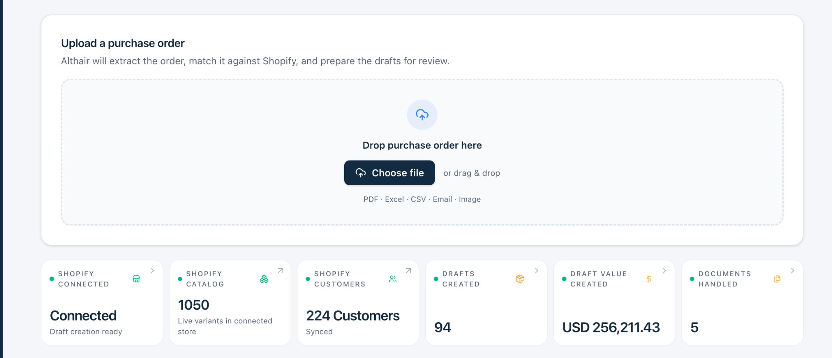This screenshot has height=358, width=832.
Task: Click the 1050 live variants count
Action: point(193,305)
